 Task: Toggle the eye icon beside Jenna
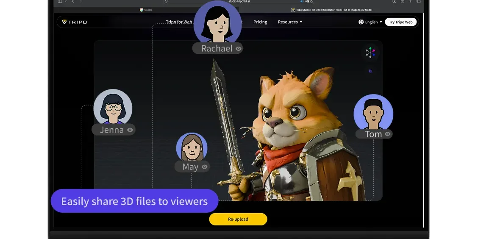click(x=130, y=130)
